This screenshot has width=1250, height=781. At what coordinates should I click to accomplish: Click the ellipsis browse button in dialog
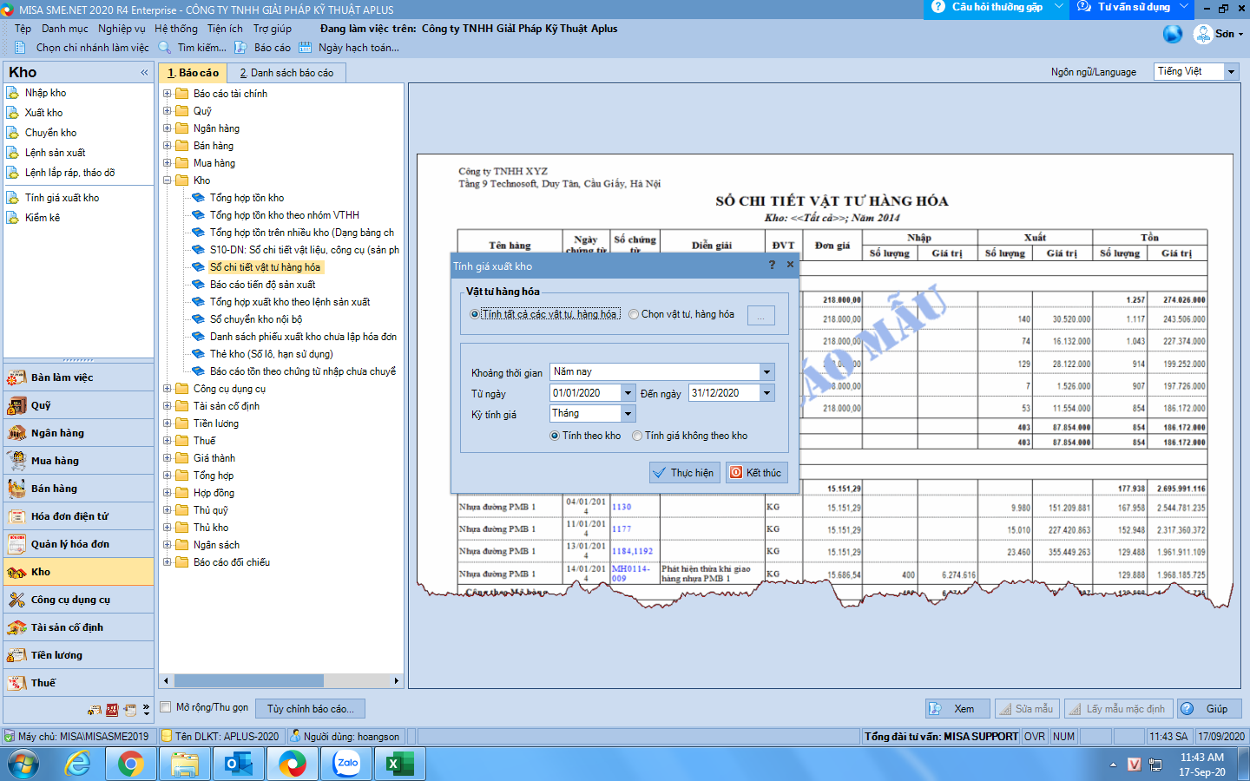point(761,316)
